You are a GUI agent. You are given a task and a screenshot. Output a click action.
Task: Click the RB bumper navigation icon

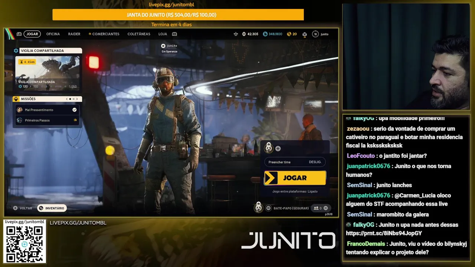coord(174,34)
